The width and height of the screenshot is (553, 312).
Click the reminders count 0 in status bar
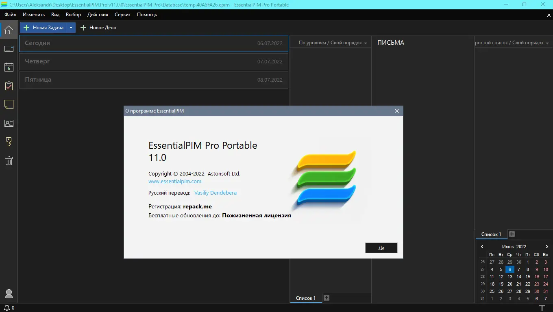click(13, 308)
